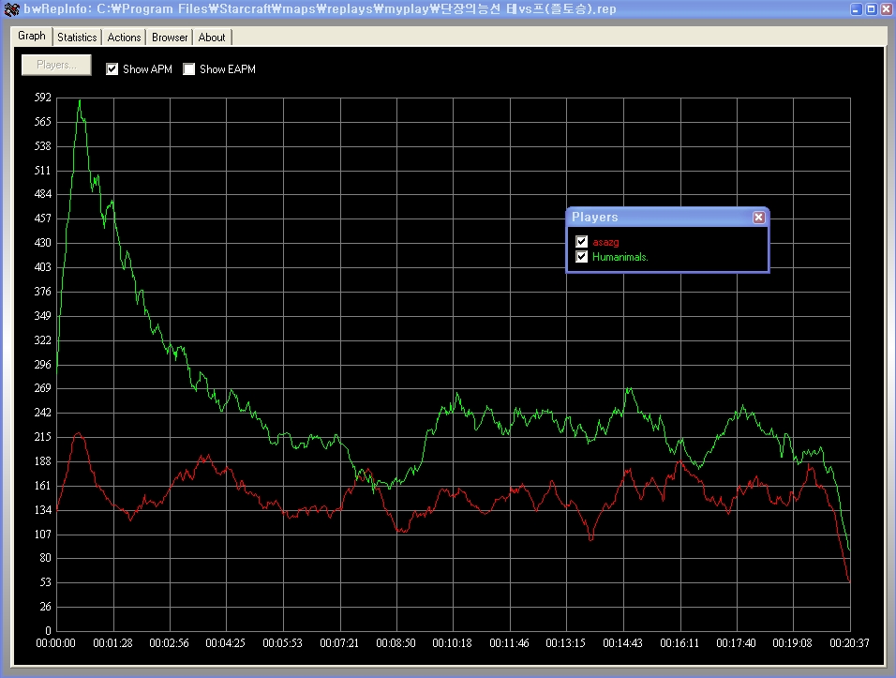Uncheck the Show APM checkbox
The height and width of the screenshot is (678, 896).
click(x=112, y=69)
